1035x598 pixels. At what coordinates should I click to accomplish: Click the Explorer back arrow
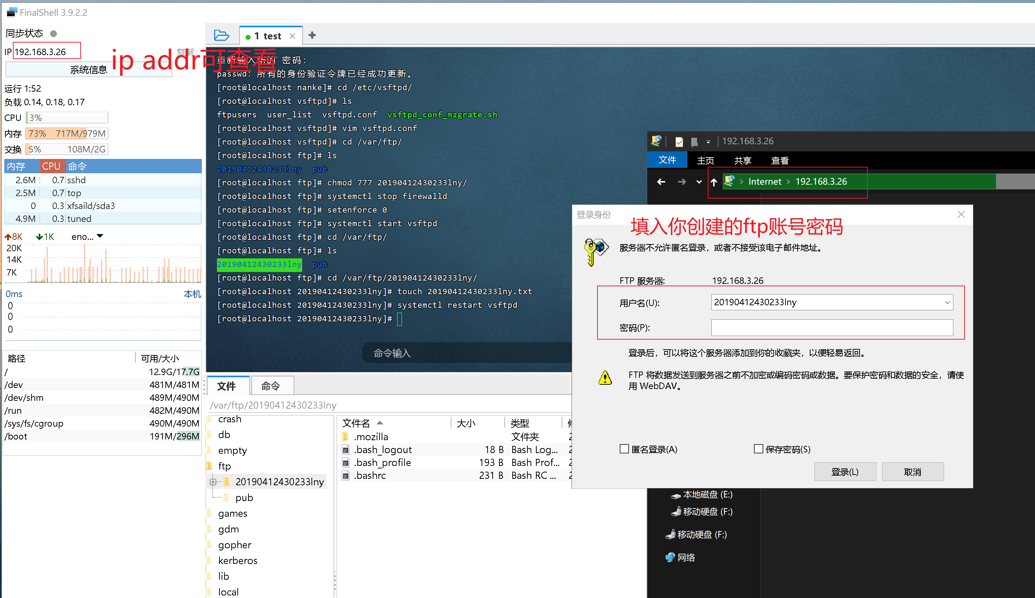[x=661, y=182]
